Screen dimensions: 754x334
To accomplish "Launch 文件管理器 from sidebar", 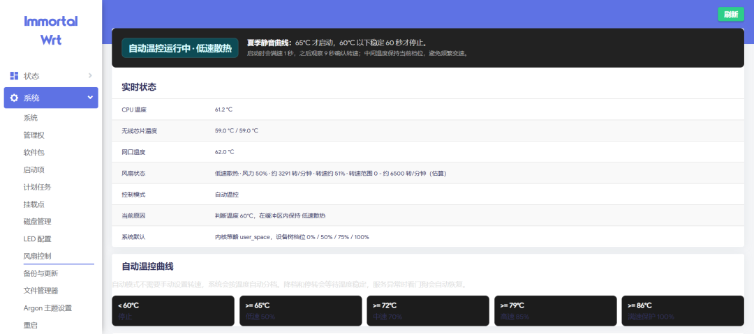I will [x=40, y=291].
